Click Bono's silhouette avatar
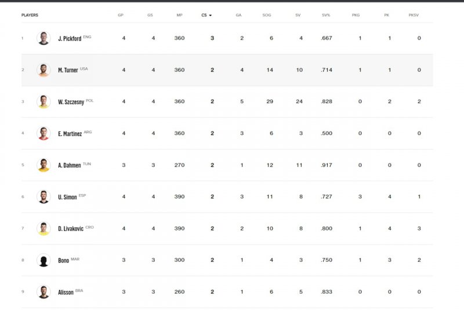 click(x=43, y=260)
